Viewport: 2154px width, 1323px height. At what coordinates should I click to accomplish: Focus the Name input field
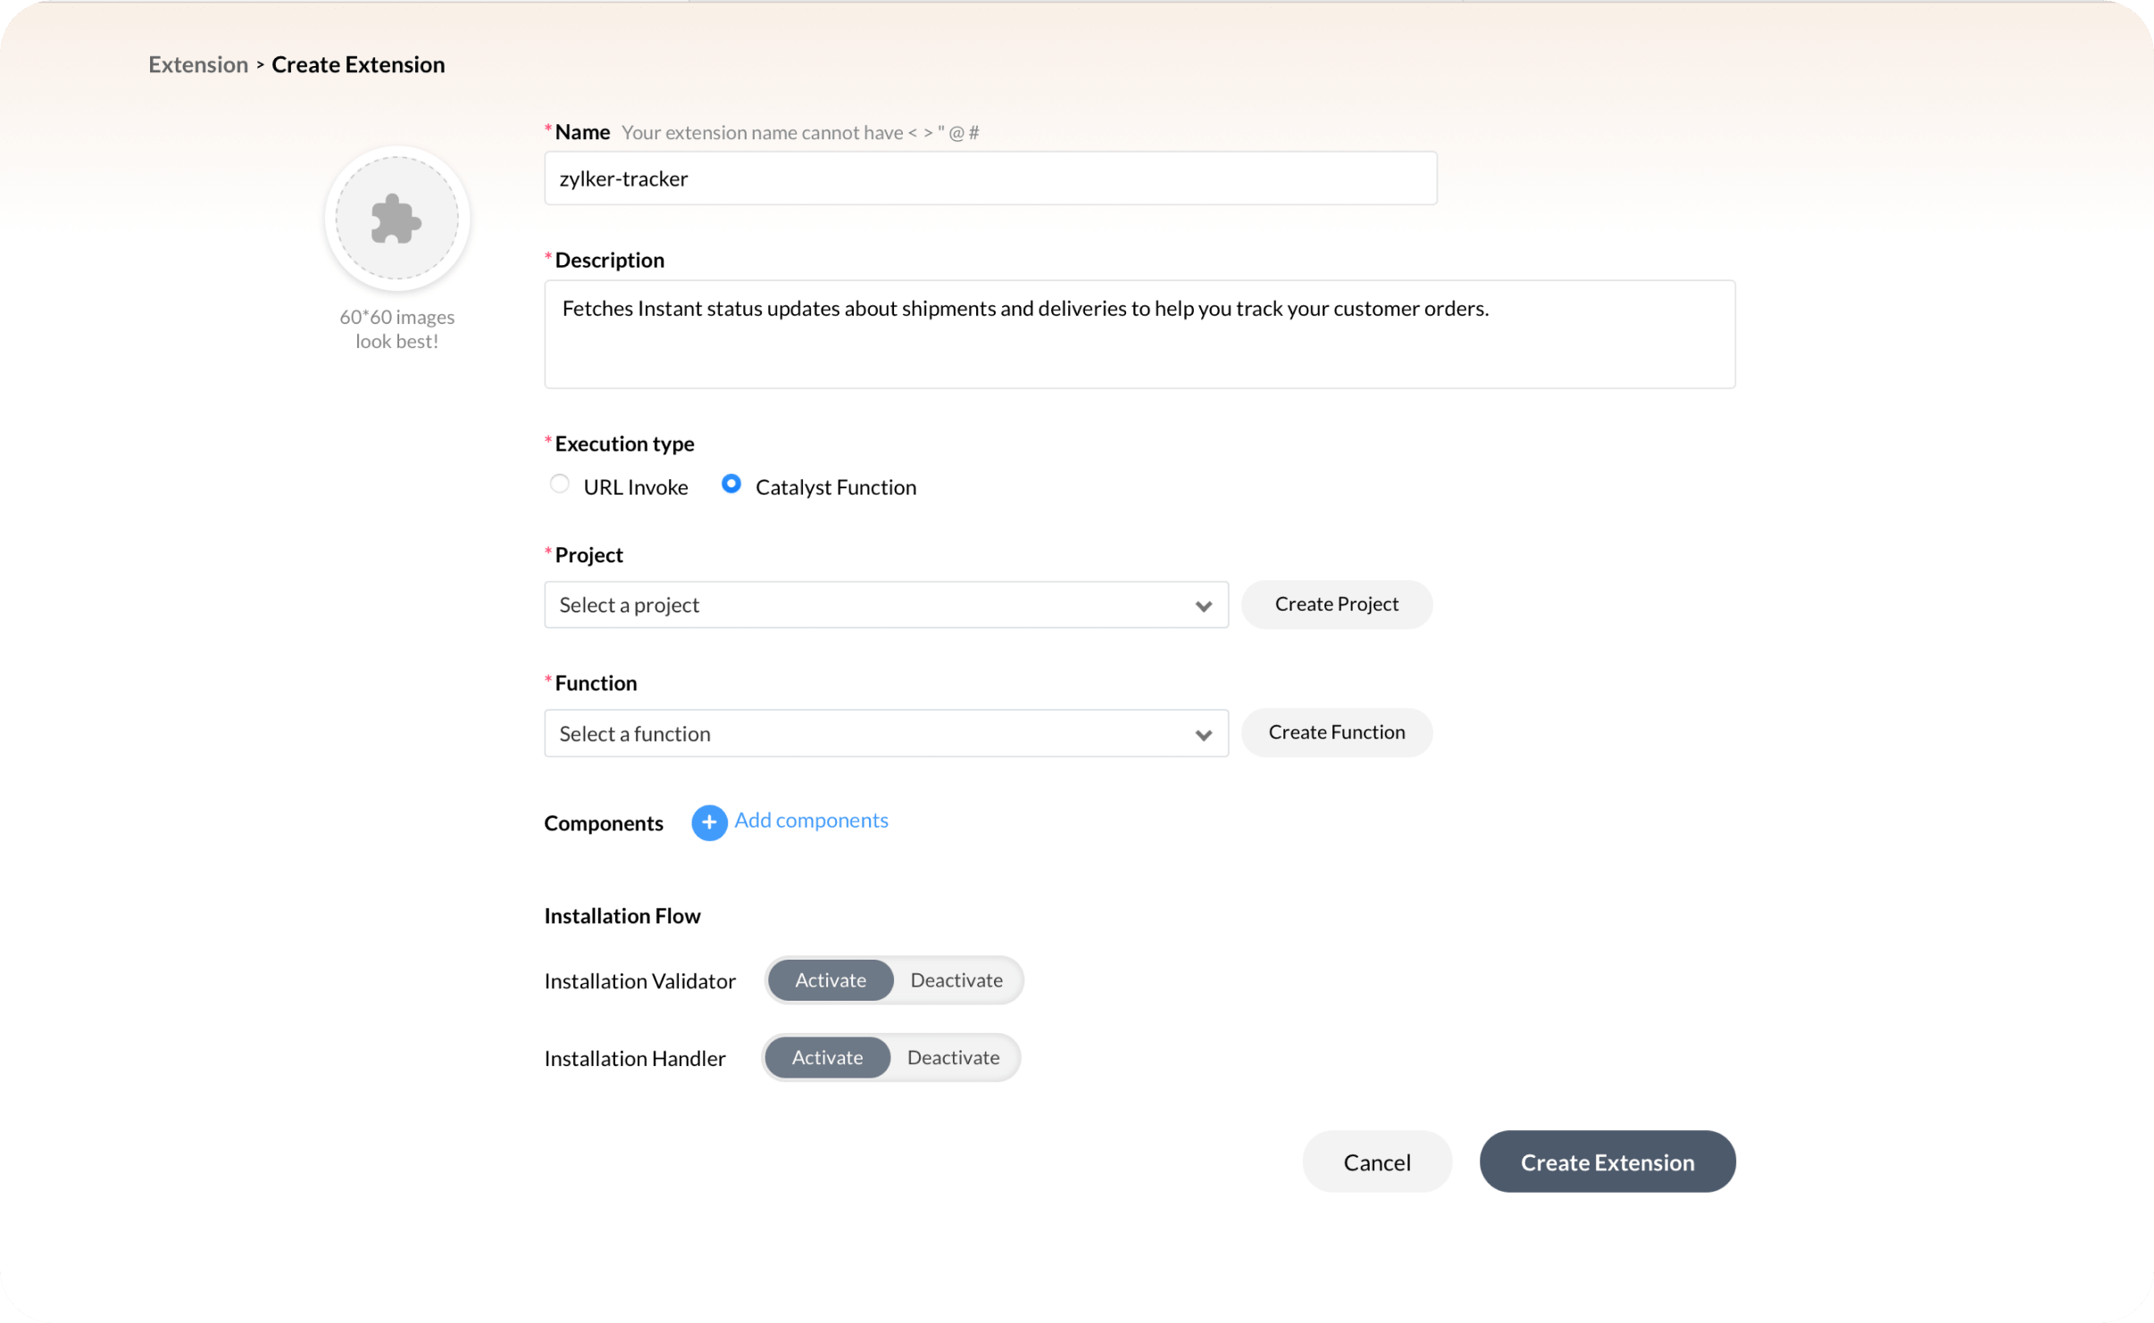click(x=989, y=179)
